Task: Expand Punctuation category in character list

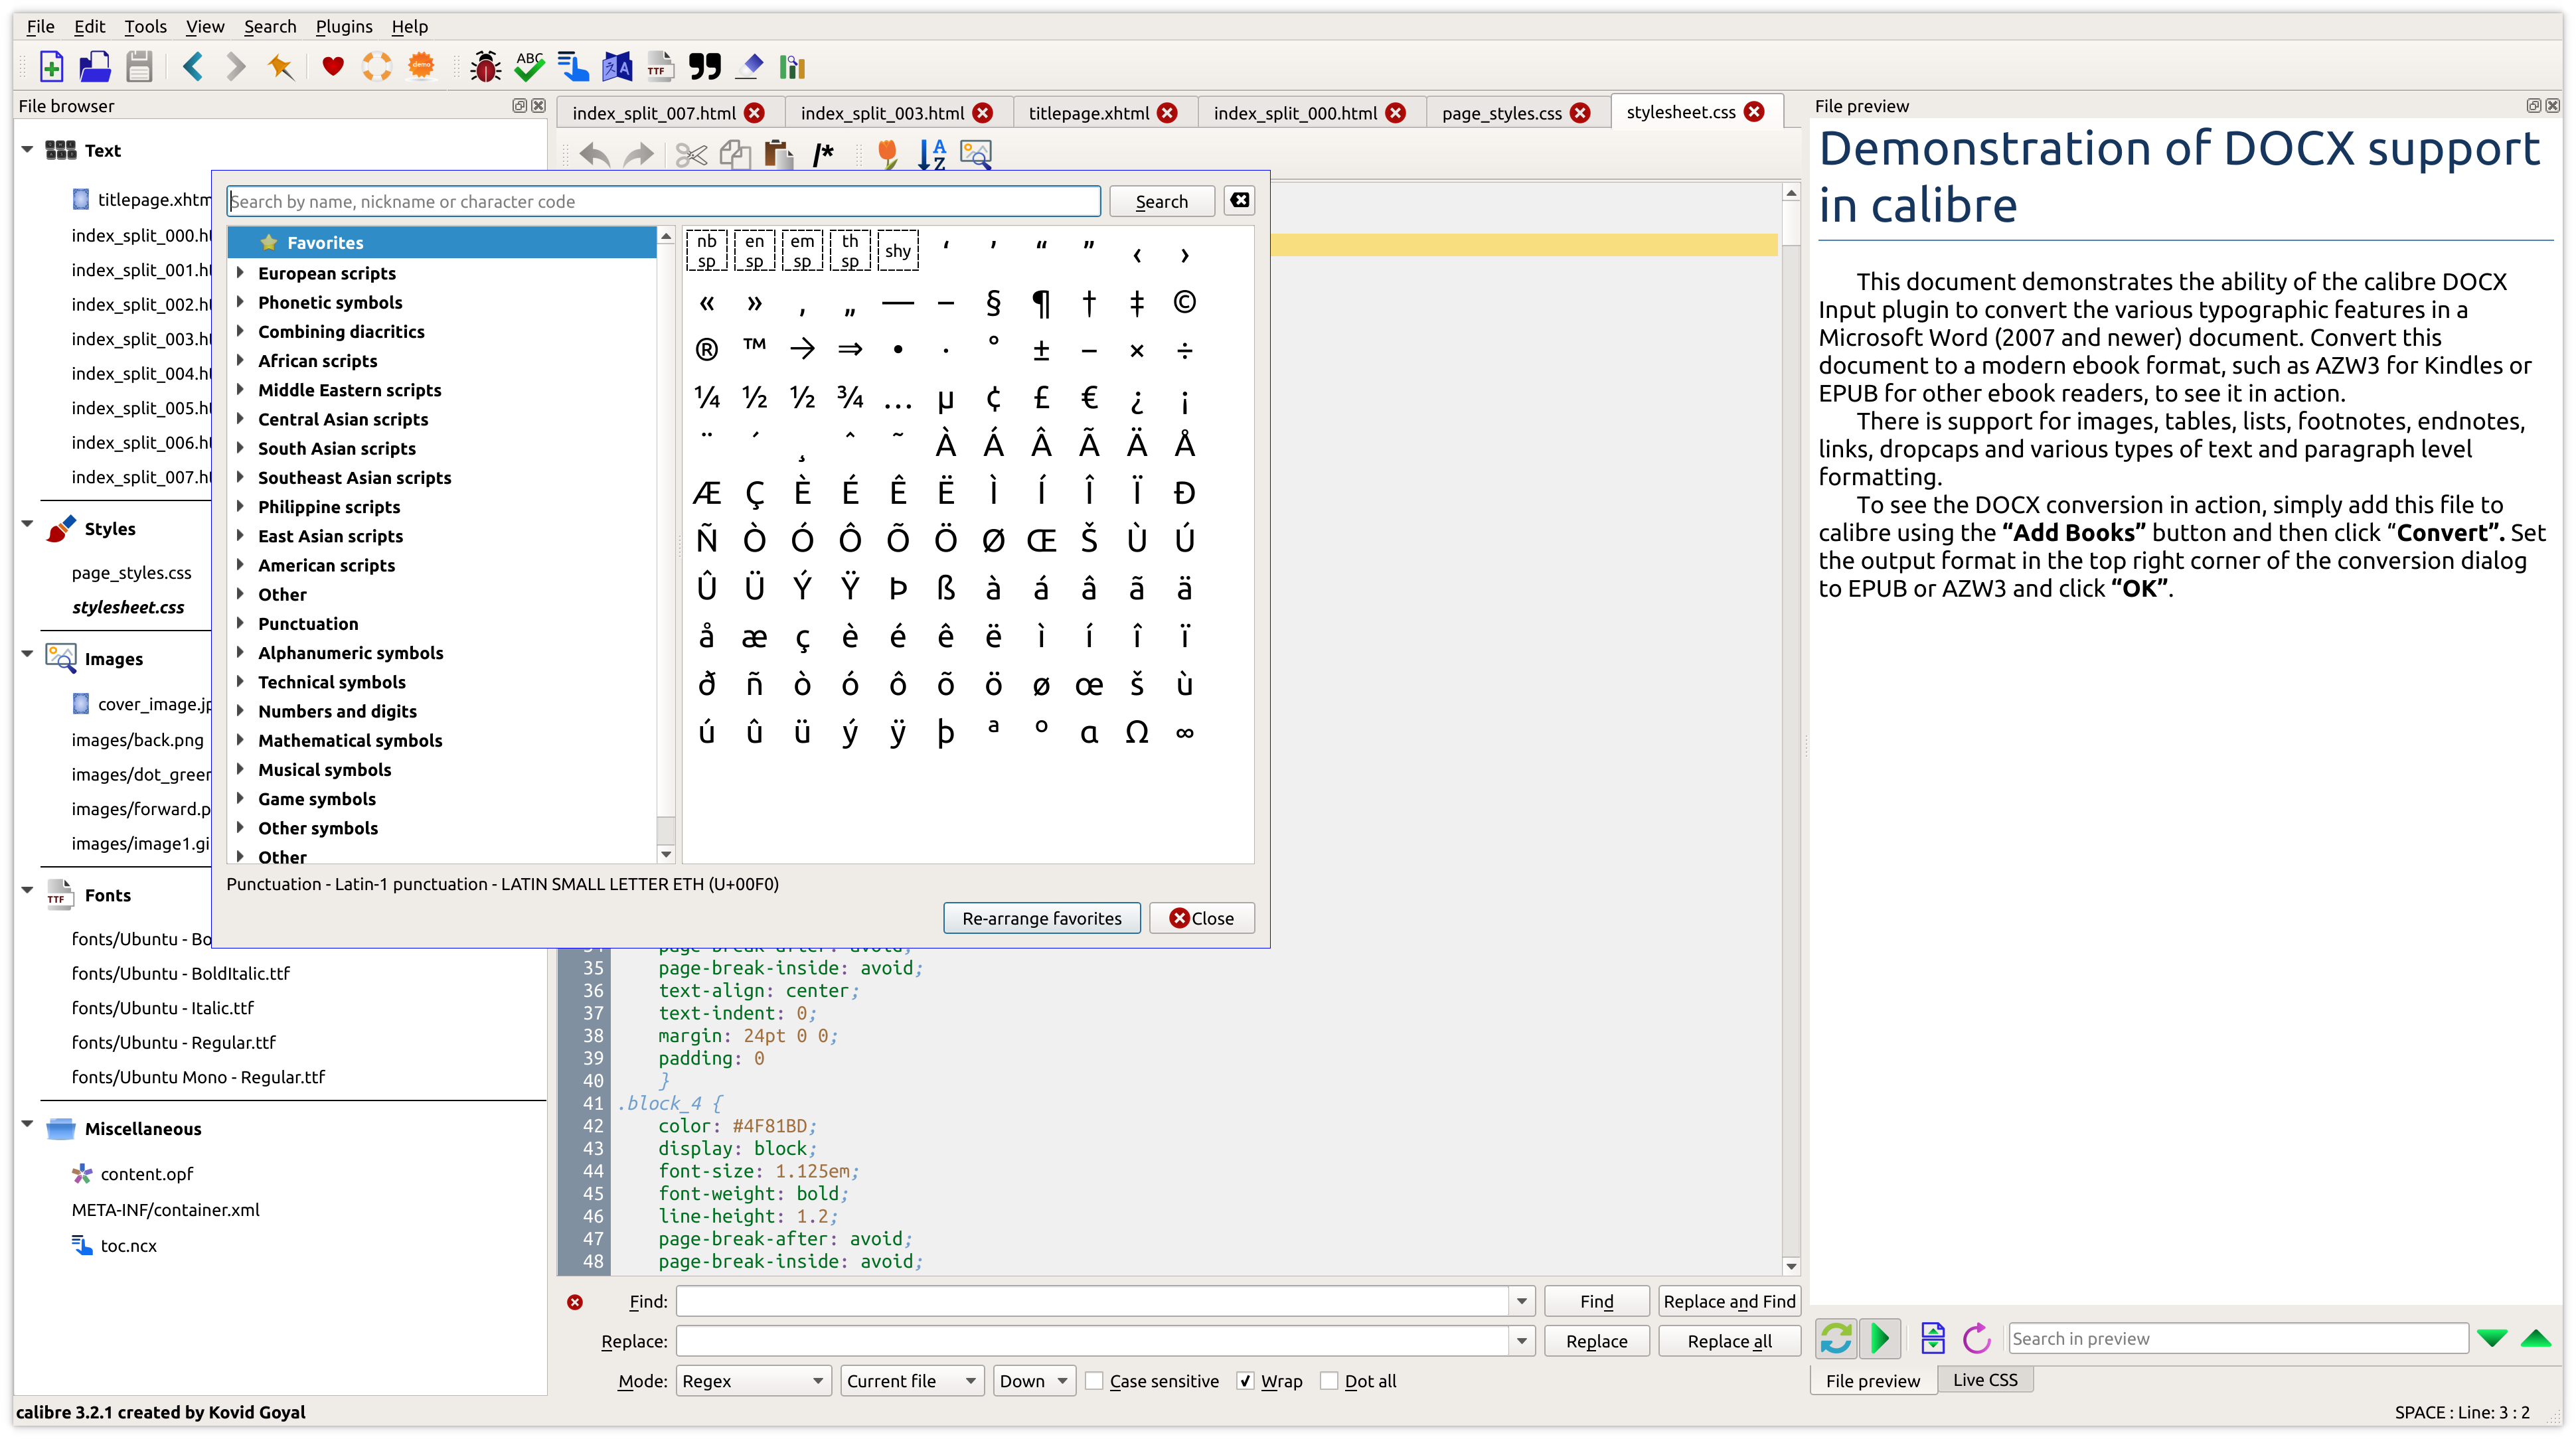Action: [240, 622]
